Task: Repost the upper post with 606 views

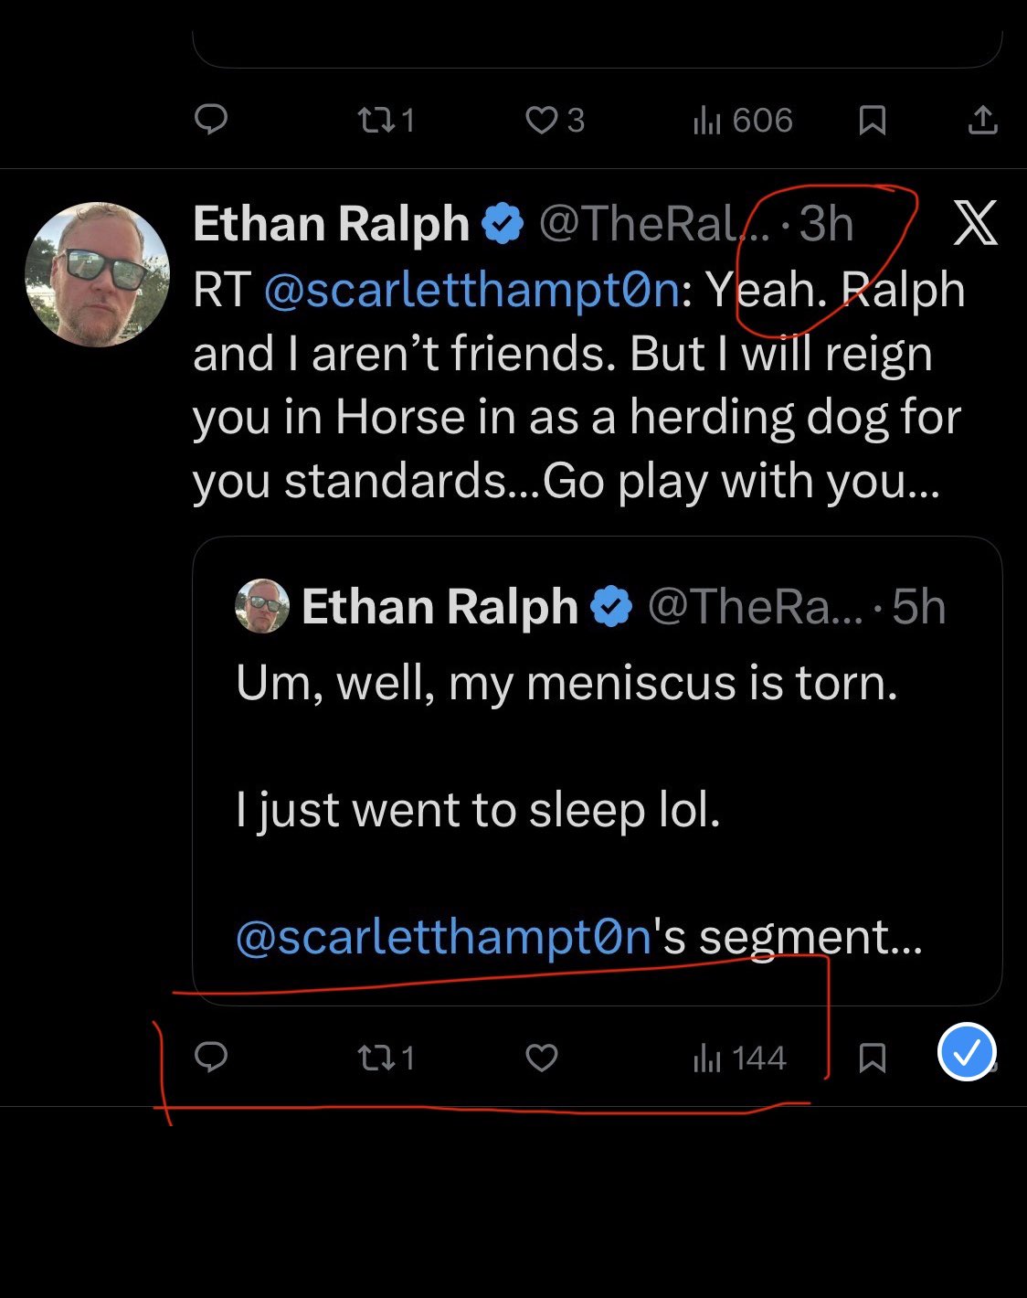Action: [385, 120]
